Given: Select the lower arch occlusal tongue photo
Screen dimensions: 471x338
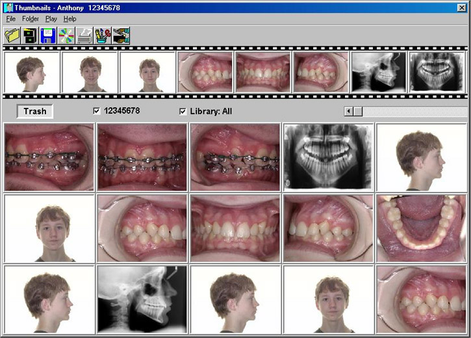Looking at the screenshot, I should pos(422,228).
